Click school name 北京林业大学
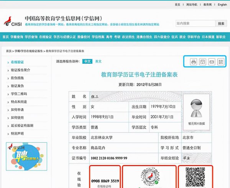230x188 pixels. click(x=102, y=137)
